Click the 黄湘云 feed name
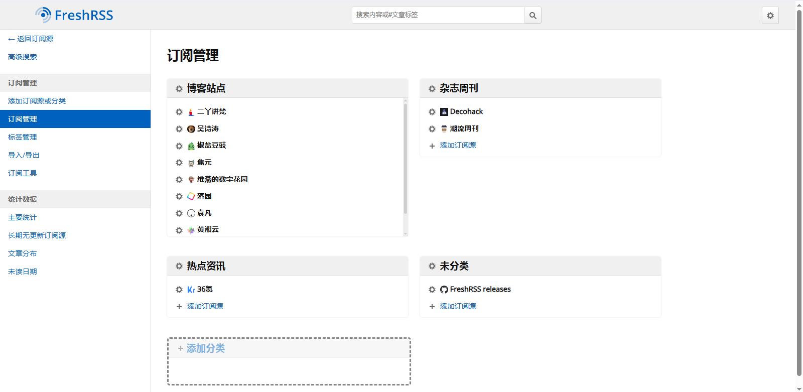803x392 pixels. 208,229
